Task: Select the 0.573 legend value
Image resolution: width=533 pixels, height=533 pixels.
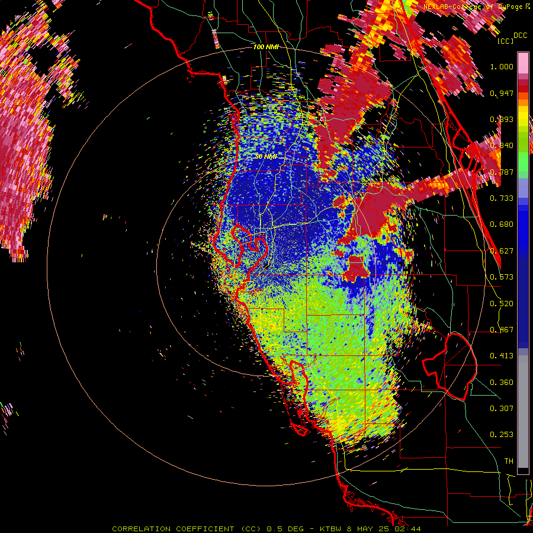Action: tap(502, 277)
